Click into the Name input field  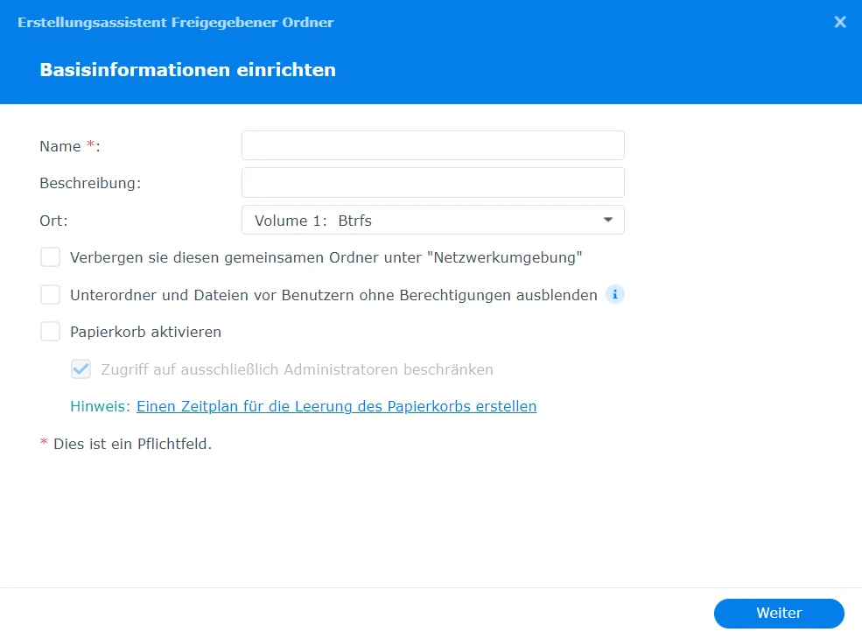click(x=432, y=144)
